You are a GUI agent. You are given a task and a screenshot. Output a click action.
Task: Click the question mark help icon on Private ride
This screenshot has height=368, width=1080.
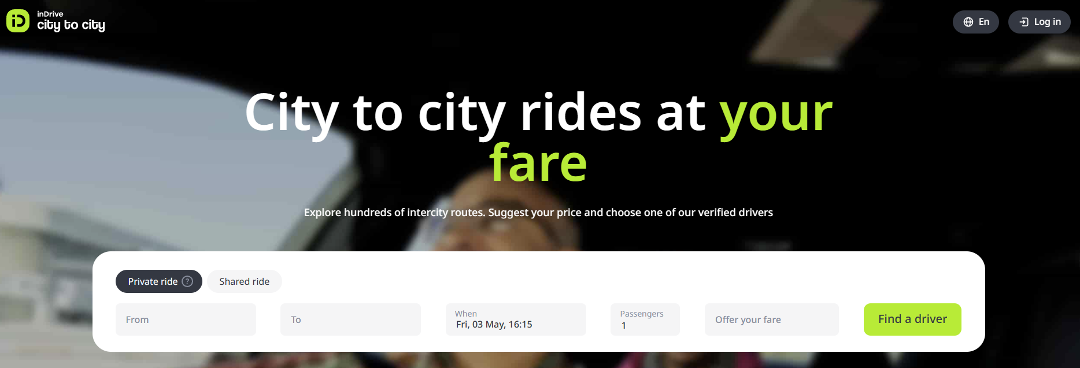coord(187,281)
